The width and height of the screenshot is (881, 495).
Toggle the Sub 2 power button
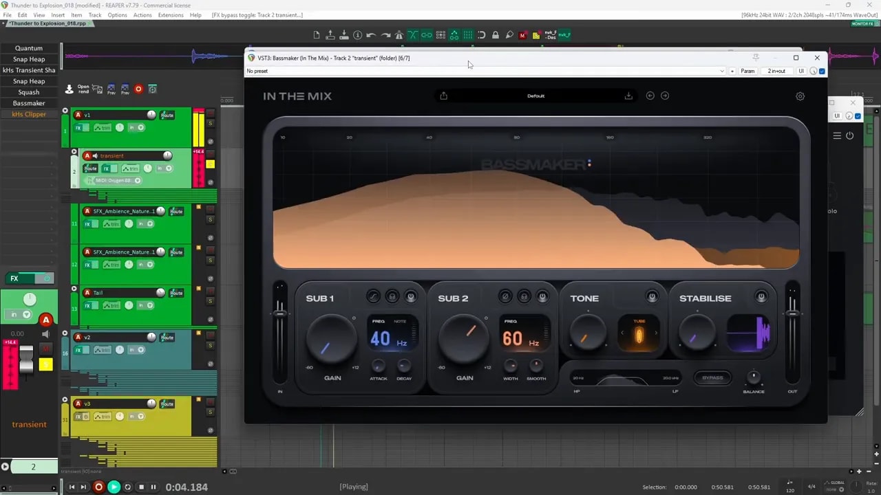coord(542,296)
